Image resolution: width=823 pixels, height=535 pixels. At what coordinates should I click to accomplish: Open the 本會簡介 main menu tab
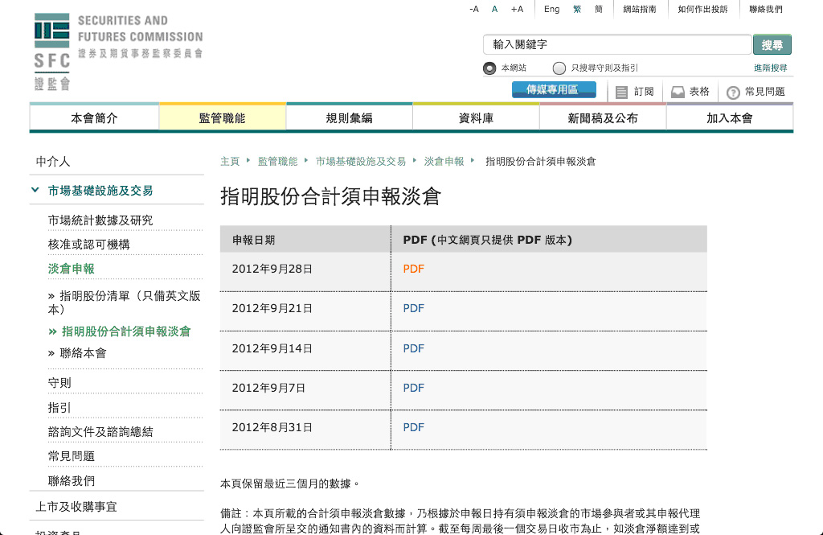(95, 118)
